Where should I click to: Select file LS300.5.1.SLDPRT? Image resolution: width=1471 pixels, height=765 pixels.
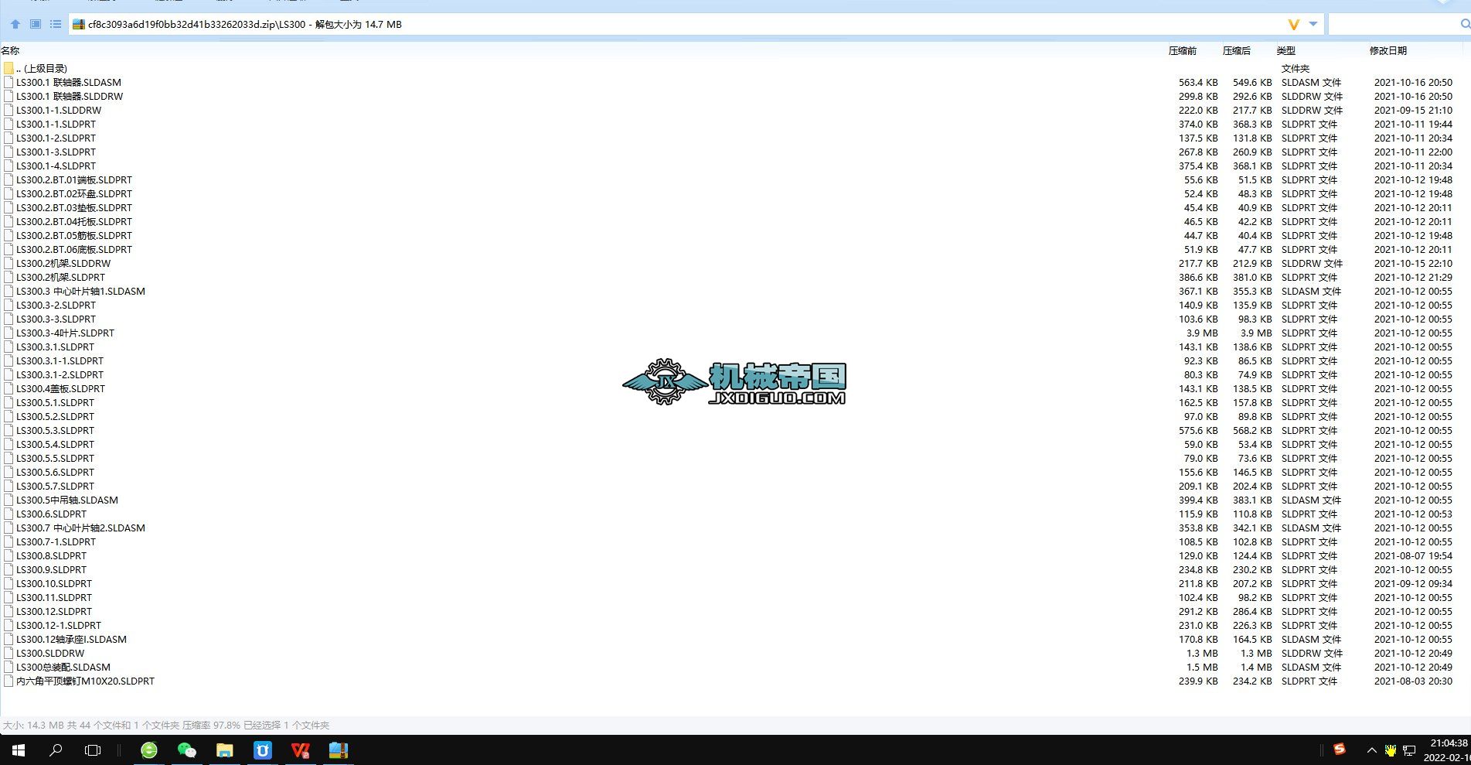coord(55,402)
